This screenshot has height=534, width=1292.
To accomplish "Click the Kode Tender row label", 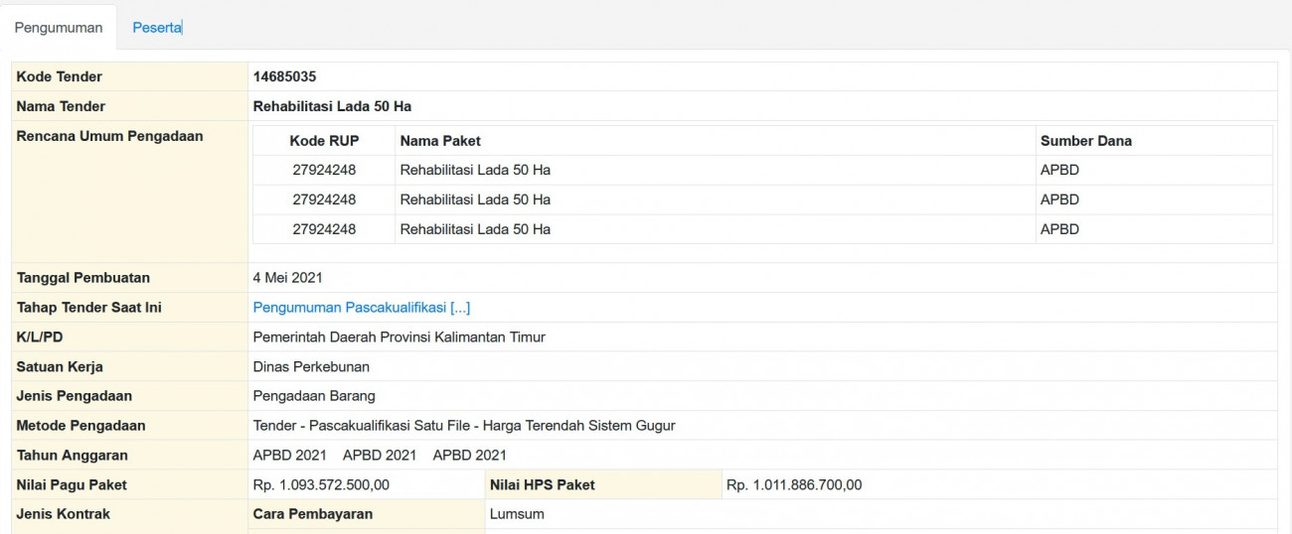I will pyautogui.click(x=59, y=76).
